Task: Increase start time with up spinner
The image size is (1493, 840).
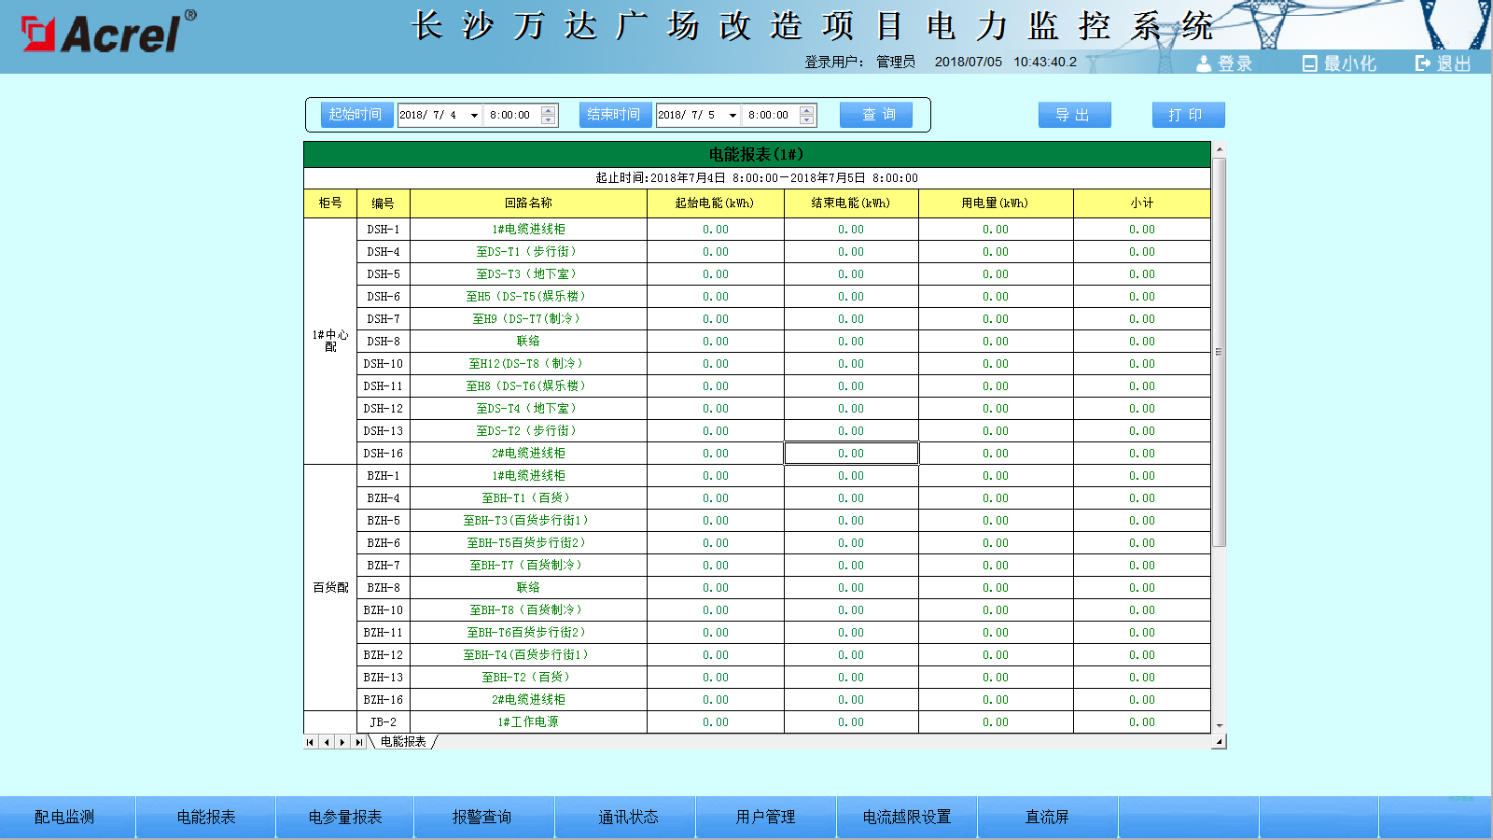Action: [549, 110]
